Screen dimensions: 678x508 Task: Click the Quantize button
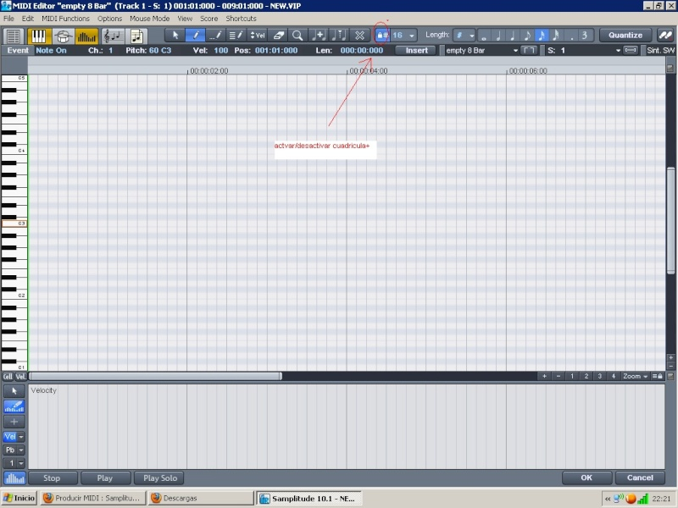click(x=625, y=36)
